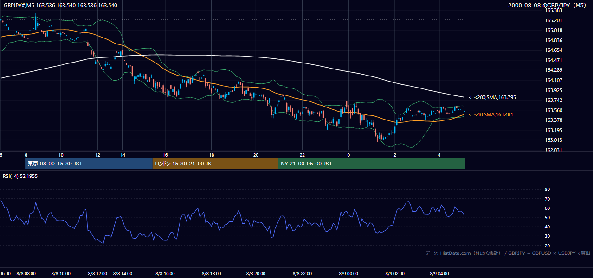This screenshot has height=278, width=593.
Task: Click price axis value 163.195
Action: click(553, 130)
